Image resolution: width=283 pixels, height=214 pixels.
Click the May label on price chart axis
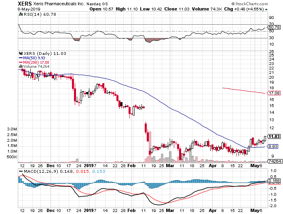pos(255,166)
